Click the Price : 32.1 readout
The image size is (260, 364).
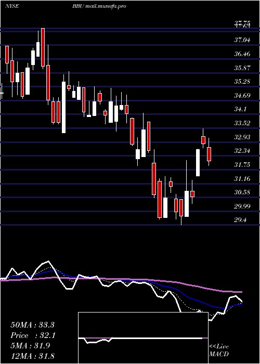[32, 335]
